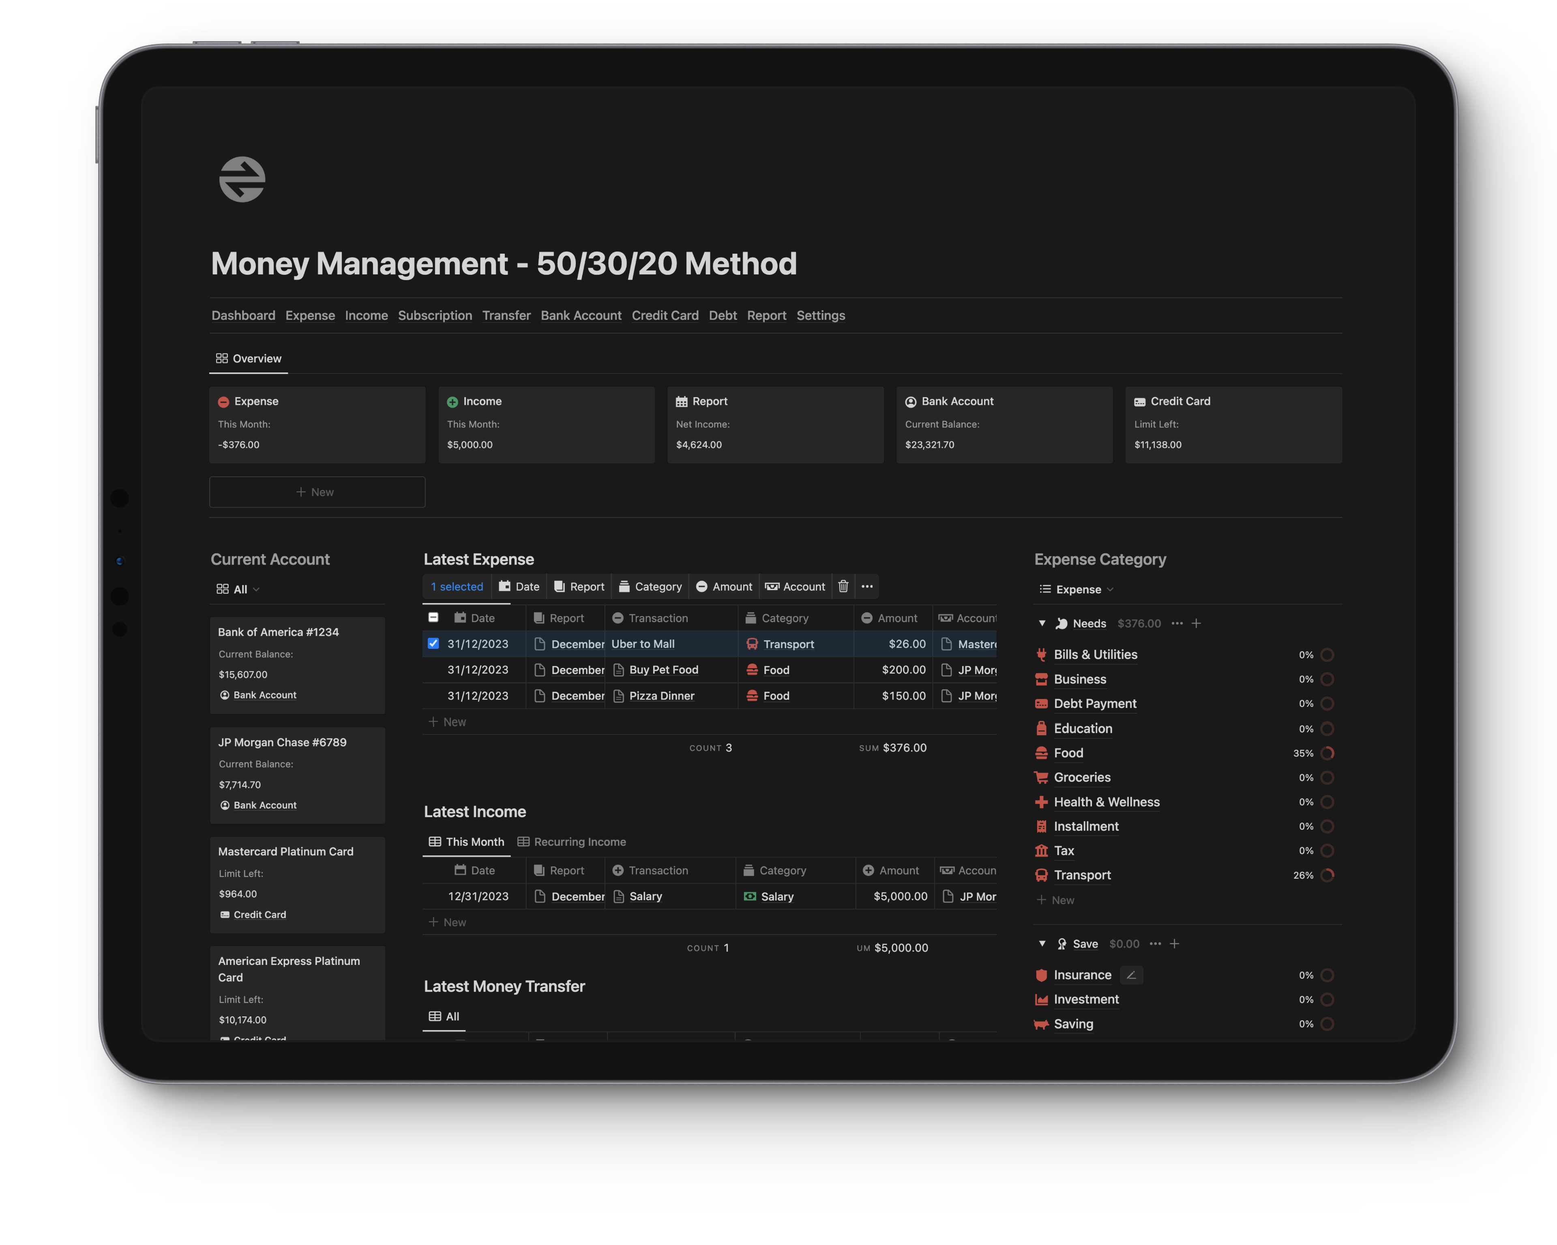Click the Business storefront icon
Image resolution: width=1557 pixels, height=1245 pixels.
[1041, 679]
